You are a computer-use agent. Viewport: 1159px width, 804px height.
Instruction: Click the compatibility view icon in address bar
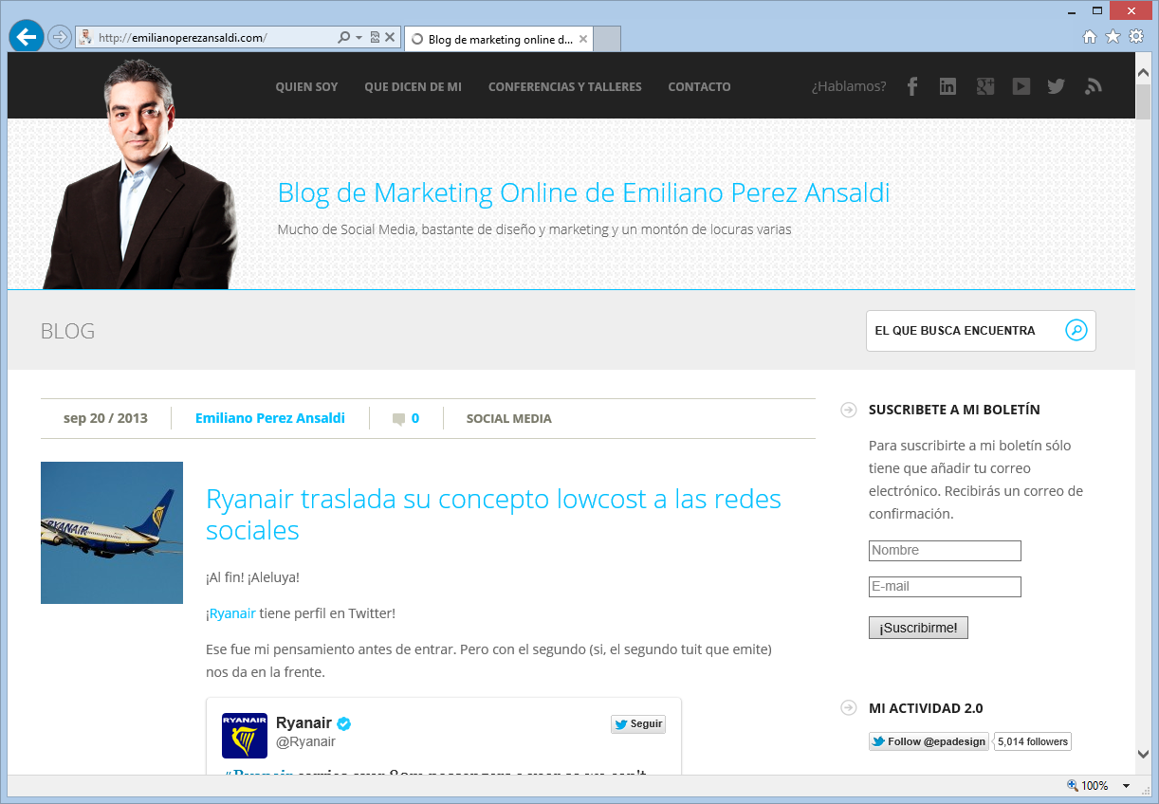point(375,38)
